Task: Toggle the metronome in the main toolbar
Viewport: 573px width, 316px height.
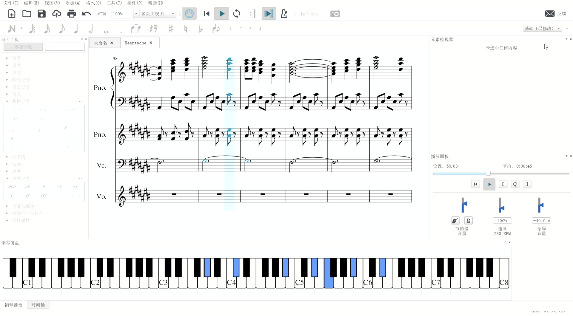Action: [x=284, y=14]
